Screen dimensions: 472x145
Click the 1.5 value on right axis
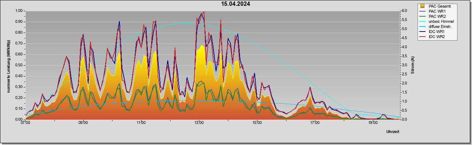click(x=404, y=92)
